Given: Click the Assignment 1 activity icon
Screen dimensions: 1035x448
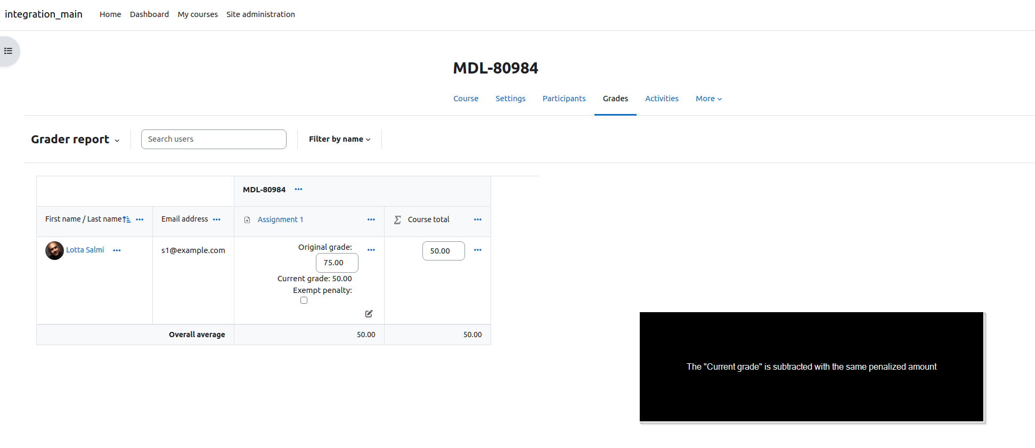Looking at the screenshot, I should pos(247,220).
